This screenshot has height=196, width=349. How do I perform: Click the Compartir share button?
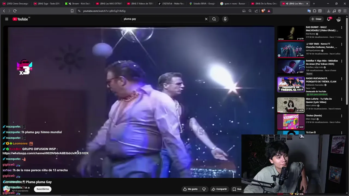(219, 189)
